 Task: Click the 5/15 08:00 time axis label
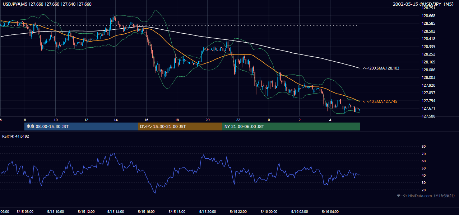tap(25, 211)
